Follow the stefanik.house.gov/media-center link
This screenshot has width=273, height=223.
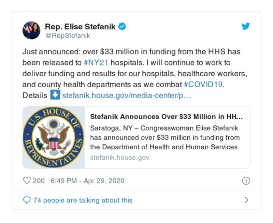(x=126, y=95)
